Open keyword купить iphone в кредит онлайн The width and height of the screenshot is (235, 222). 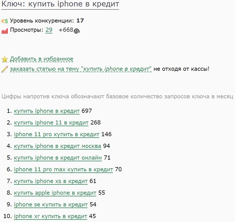tap(58, 158)
